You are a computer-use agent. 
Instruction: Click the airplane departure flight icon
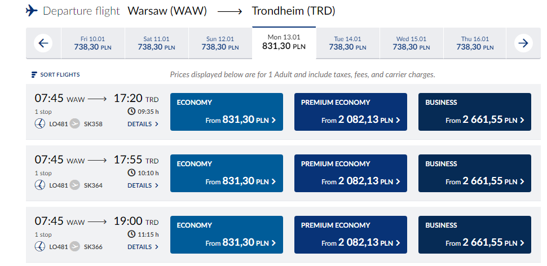[32, 11]
